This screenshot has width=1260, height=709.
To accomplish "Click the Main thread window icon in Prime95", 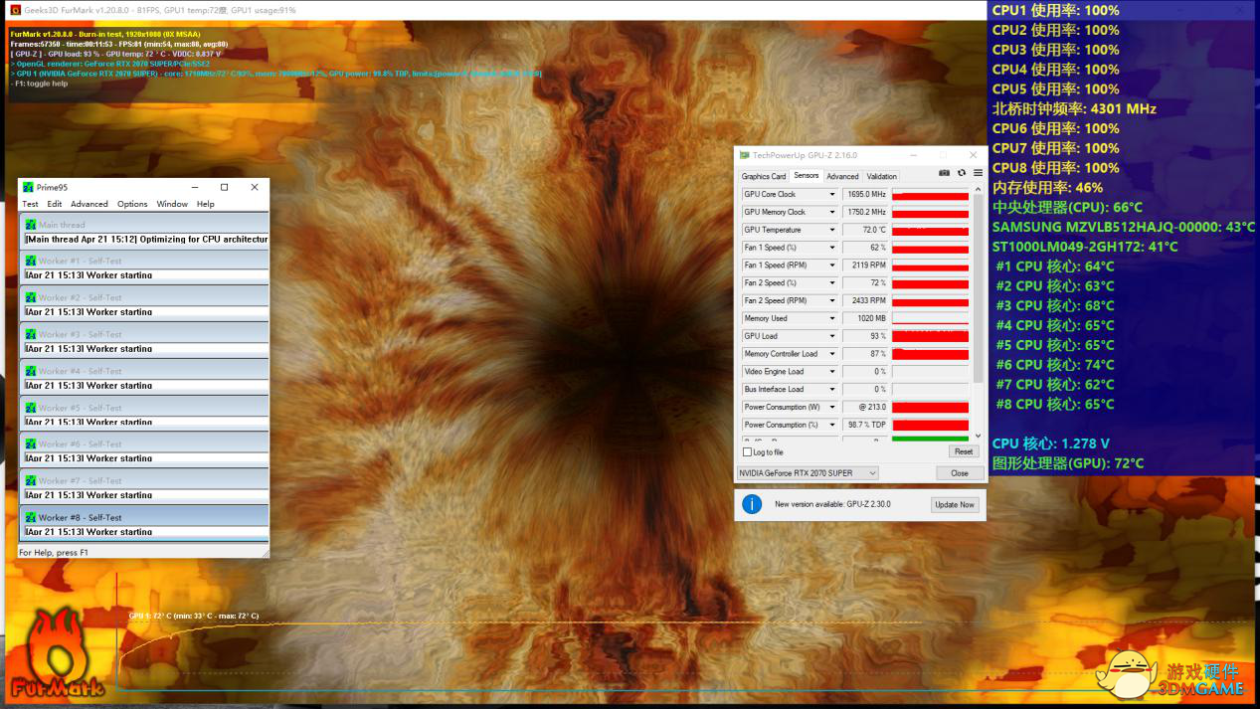I will (31, 225).
